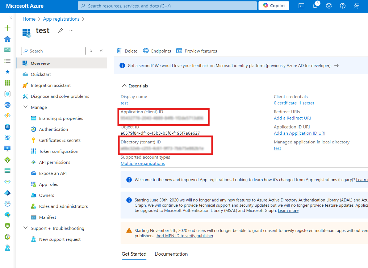Screen dimensions: 368x268
Task: Open Cost Management icon in sidebar
Action: tap(7, 237)
